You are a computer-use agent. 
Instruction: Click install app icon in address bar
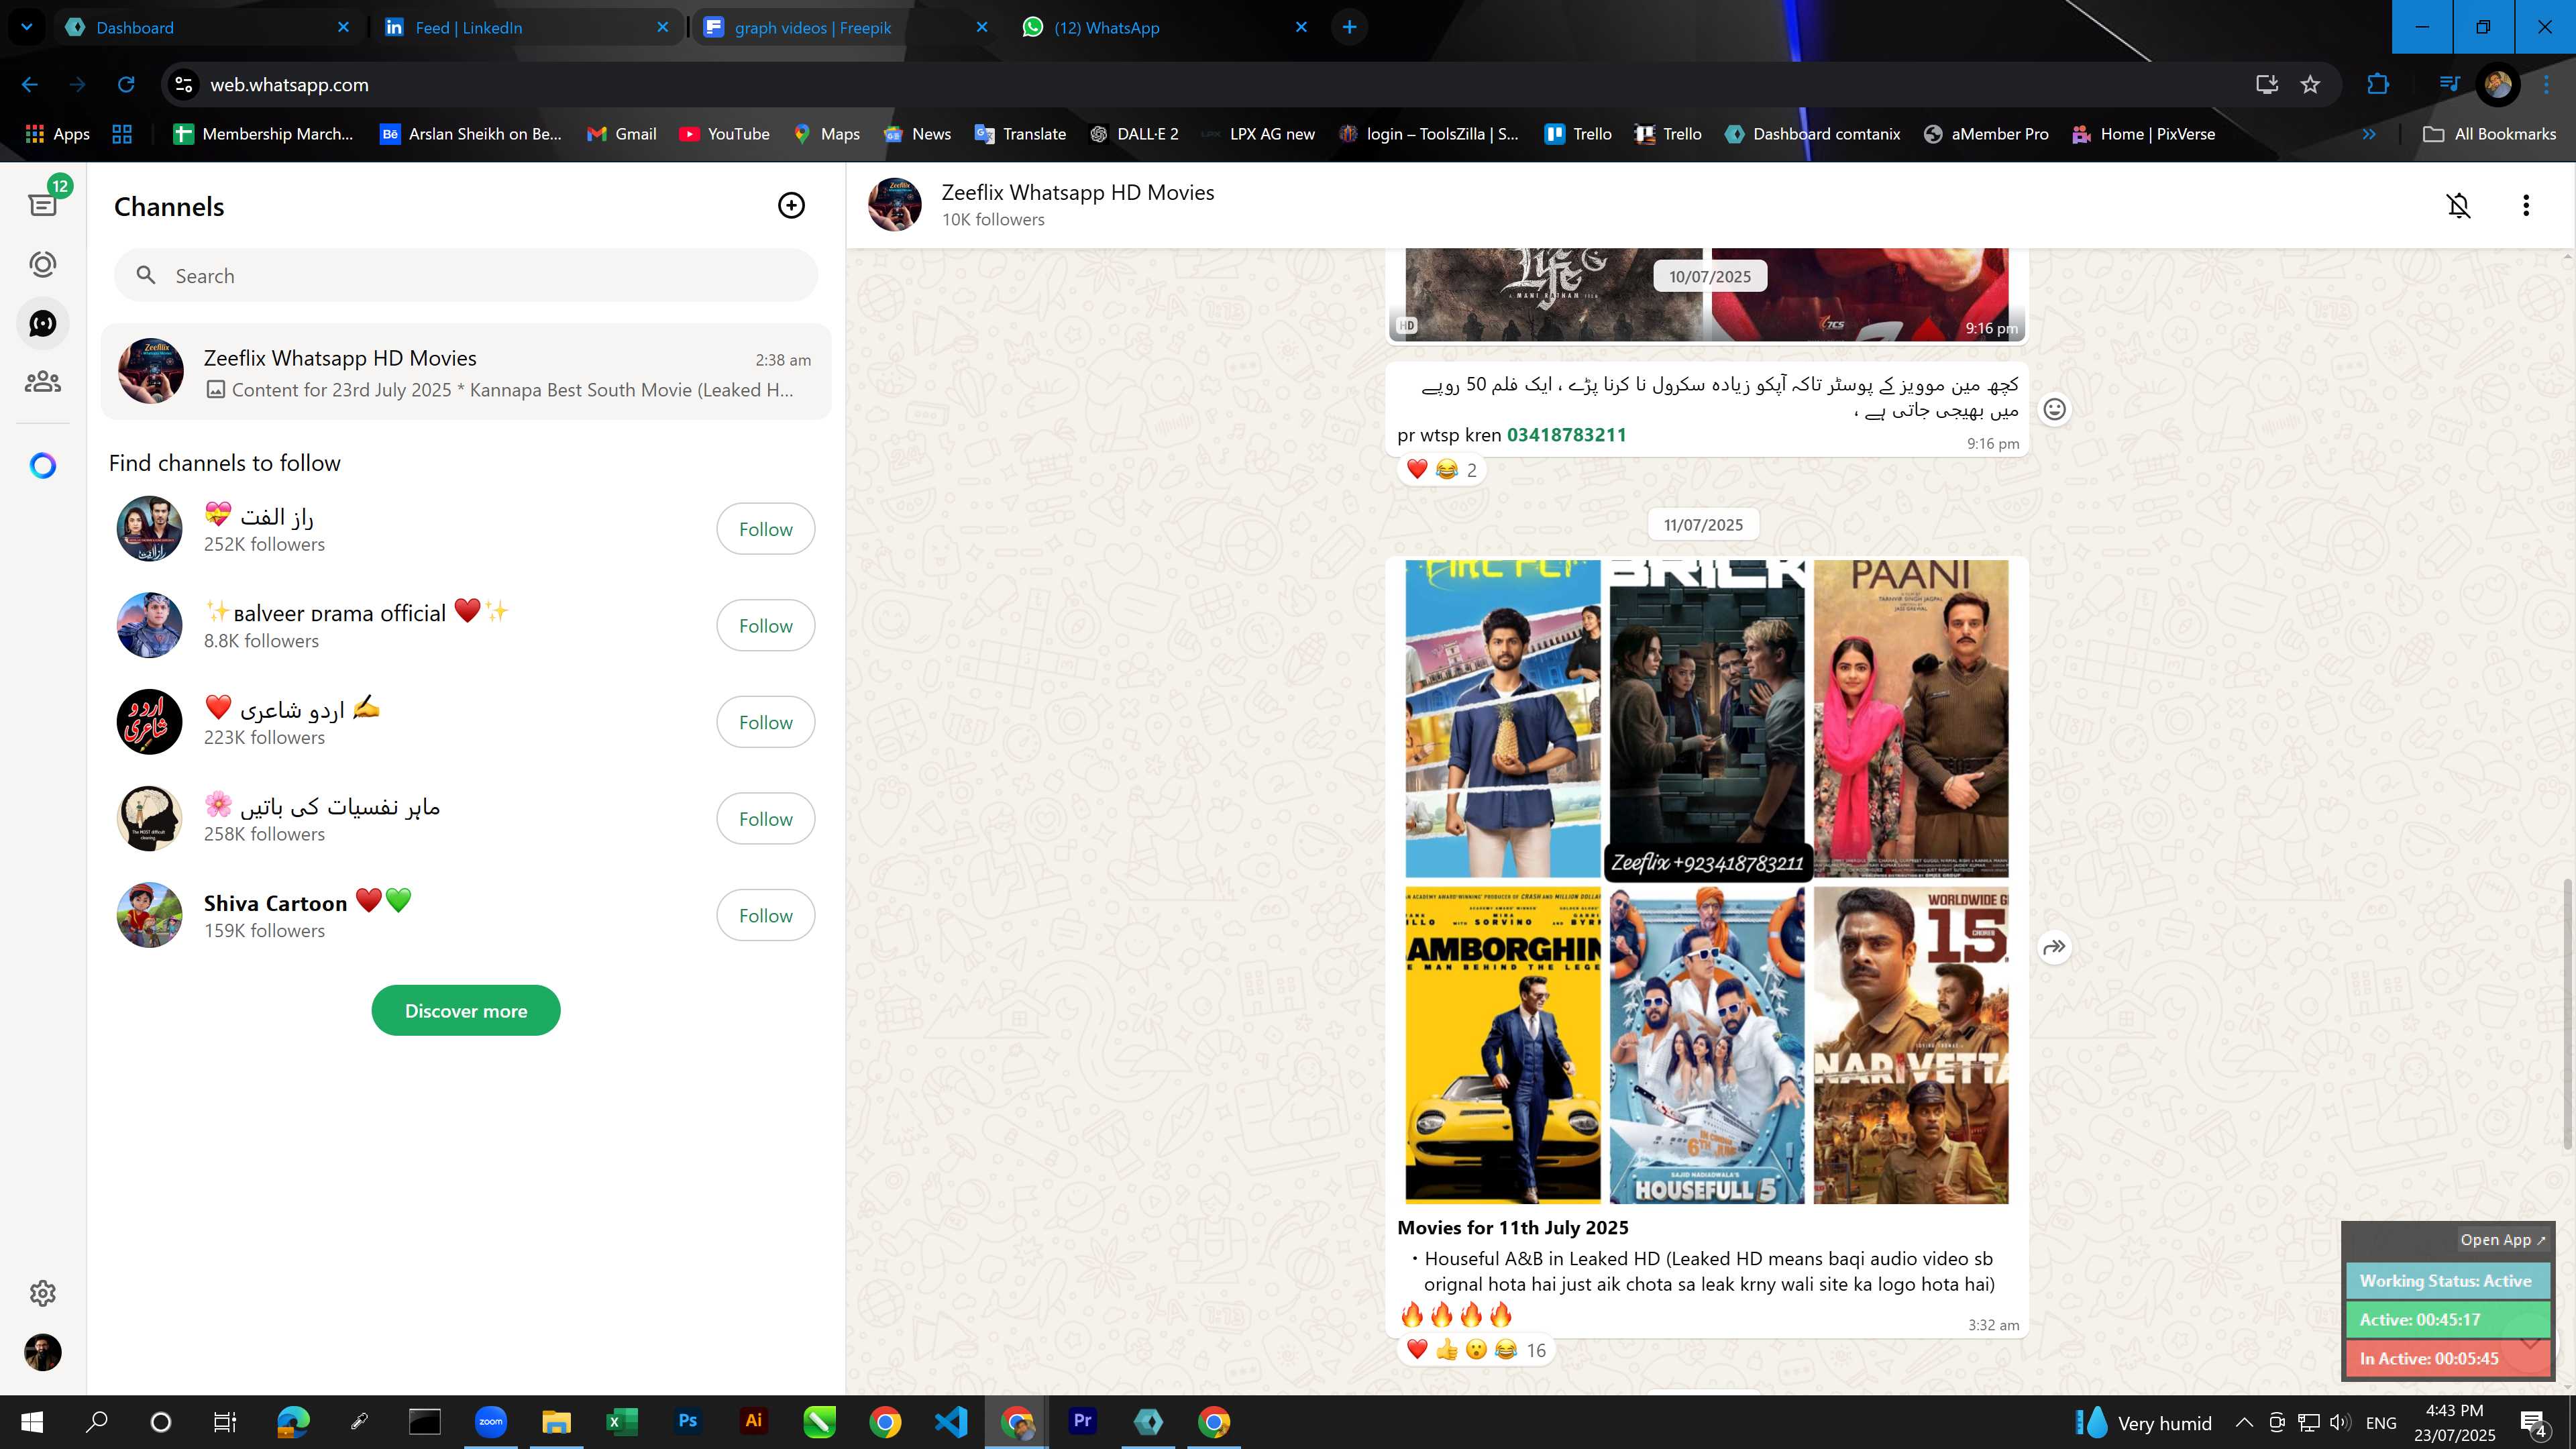point(2266,85)
